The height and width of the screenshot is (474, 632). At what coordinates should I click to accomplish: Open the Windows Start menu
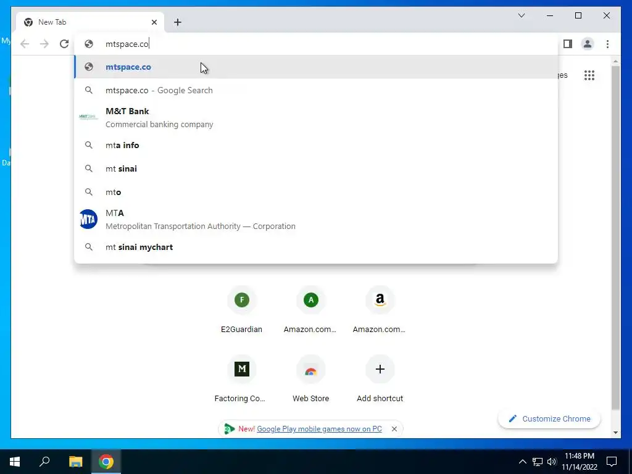[15, 462]
